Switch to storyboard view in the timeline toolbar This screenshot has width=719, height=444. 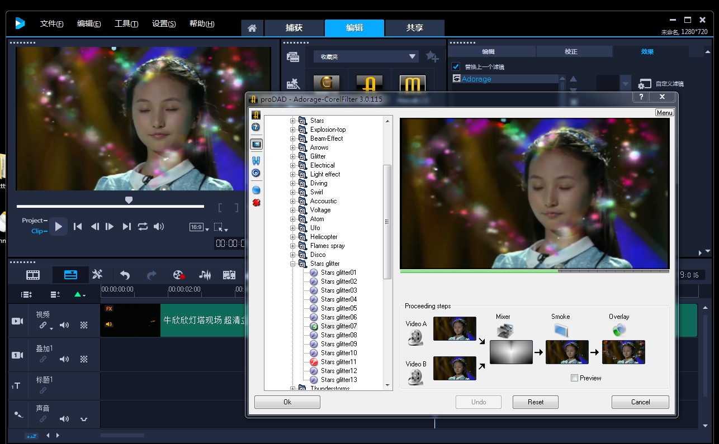point(33,275)
